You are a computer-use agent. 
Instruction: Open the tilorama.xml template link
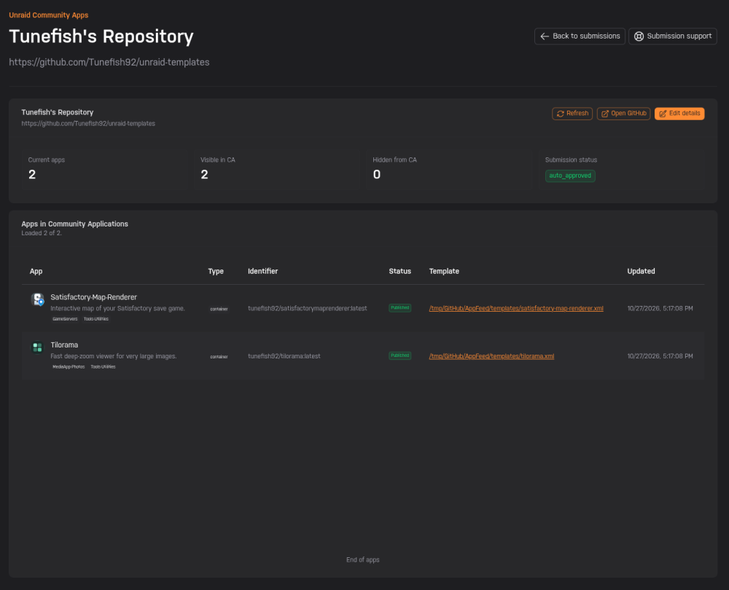(491, 356)
